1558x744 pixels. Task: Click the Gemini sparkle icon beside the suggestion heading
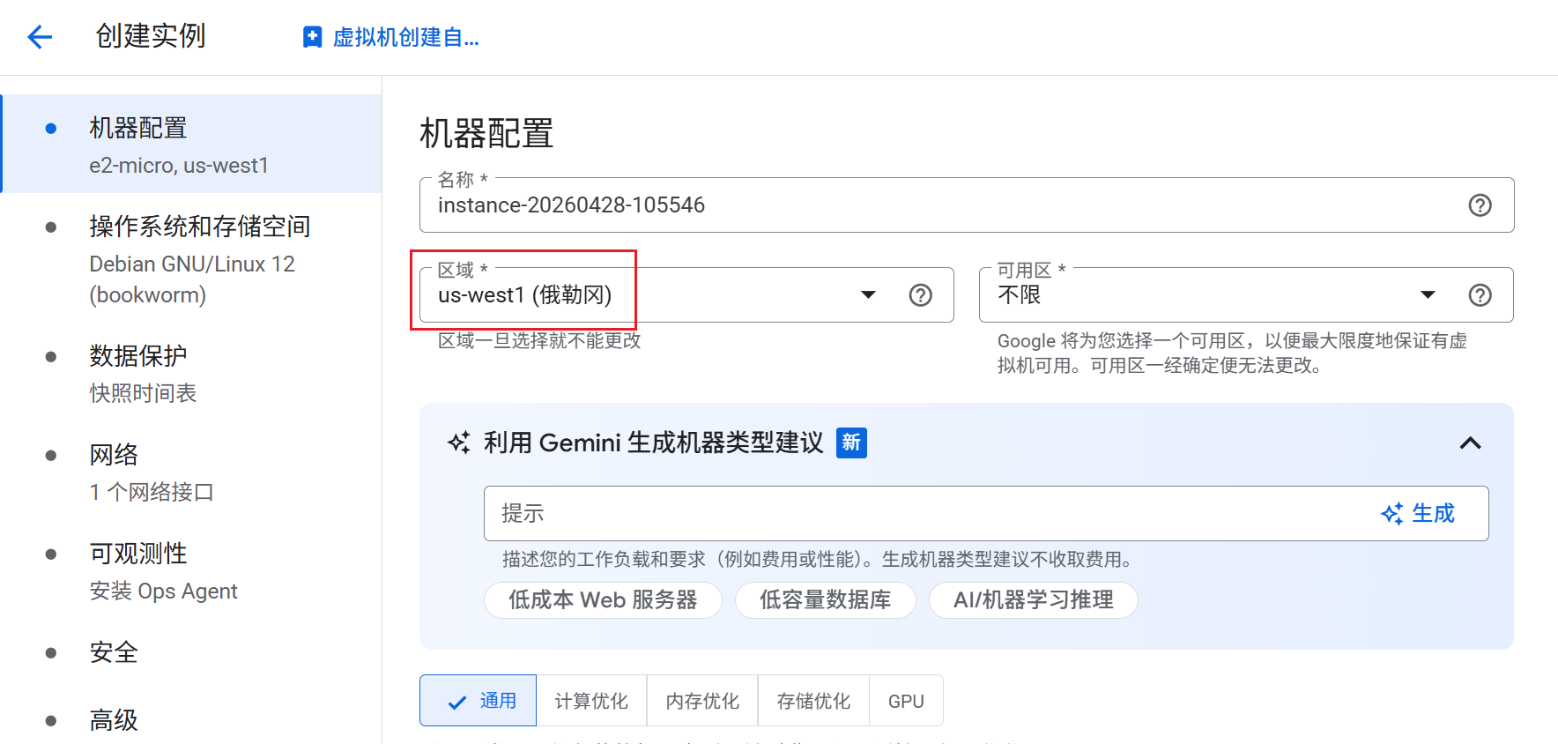[x=459, y=443]
